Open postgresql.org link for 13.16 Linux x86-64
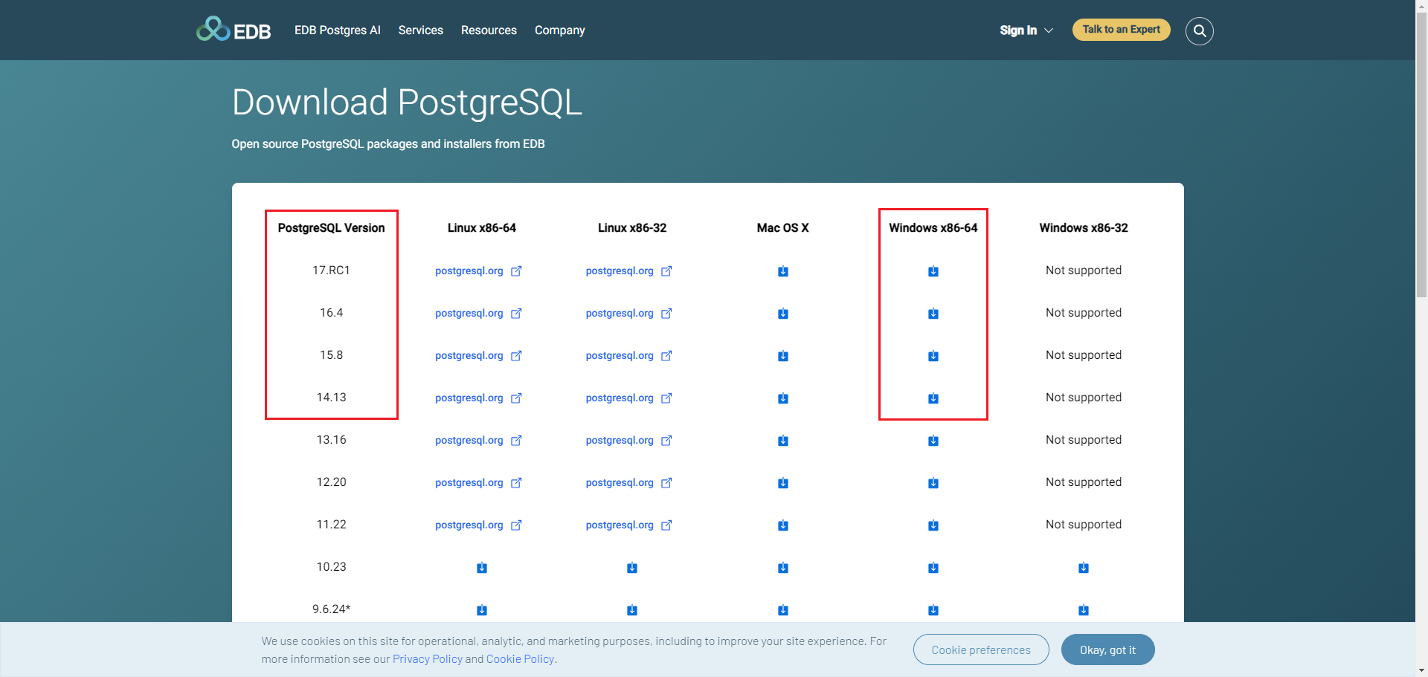The width and height of the screenshot is (1428, 677). (x=478, y=441)
